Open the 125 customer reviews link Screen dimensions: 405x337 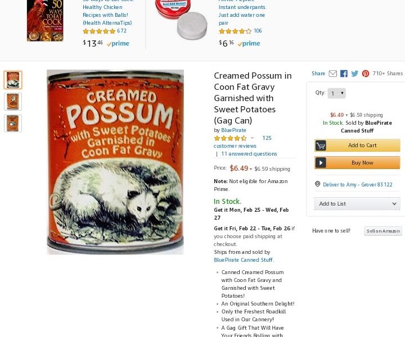point(242,142)
